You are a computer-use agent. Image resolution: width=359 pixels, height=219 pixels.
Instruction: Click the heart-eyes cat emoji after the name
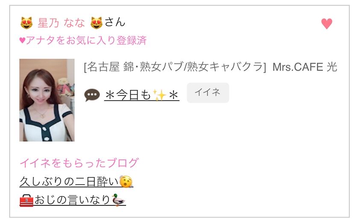point(97,23)
